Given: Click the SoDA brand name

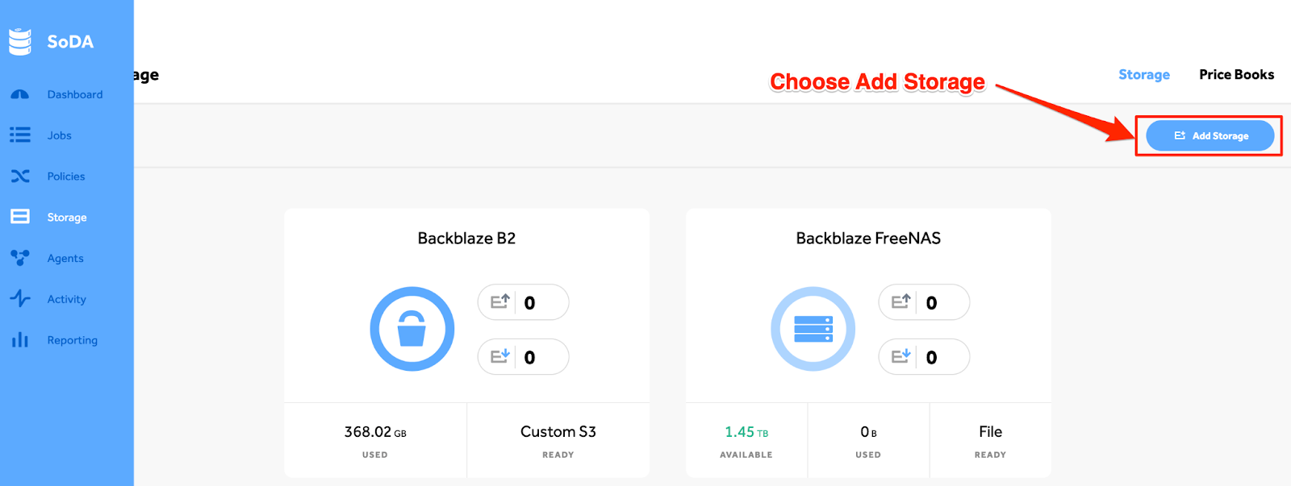Looking at the screenshot, I should 70,42.
